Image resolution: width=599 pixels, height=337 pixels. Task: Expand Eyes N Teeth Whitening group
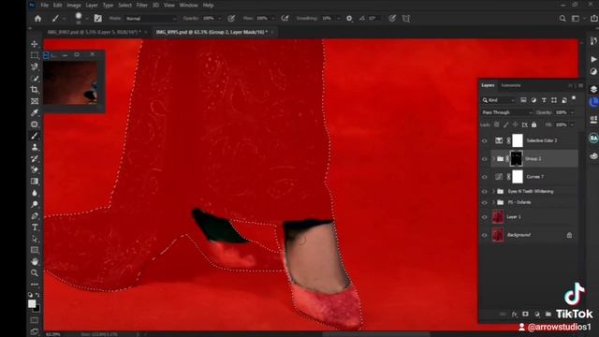click(x=493, y=191)
